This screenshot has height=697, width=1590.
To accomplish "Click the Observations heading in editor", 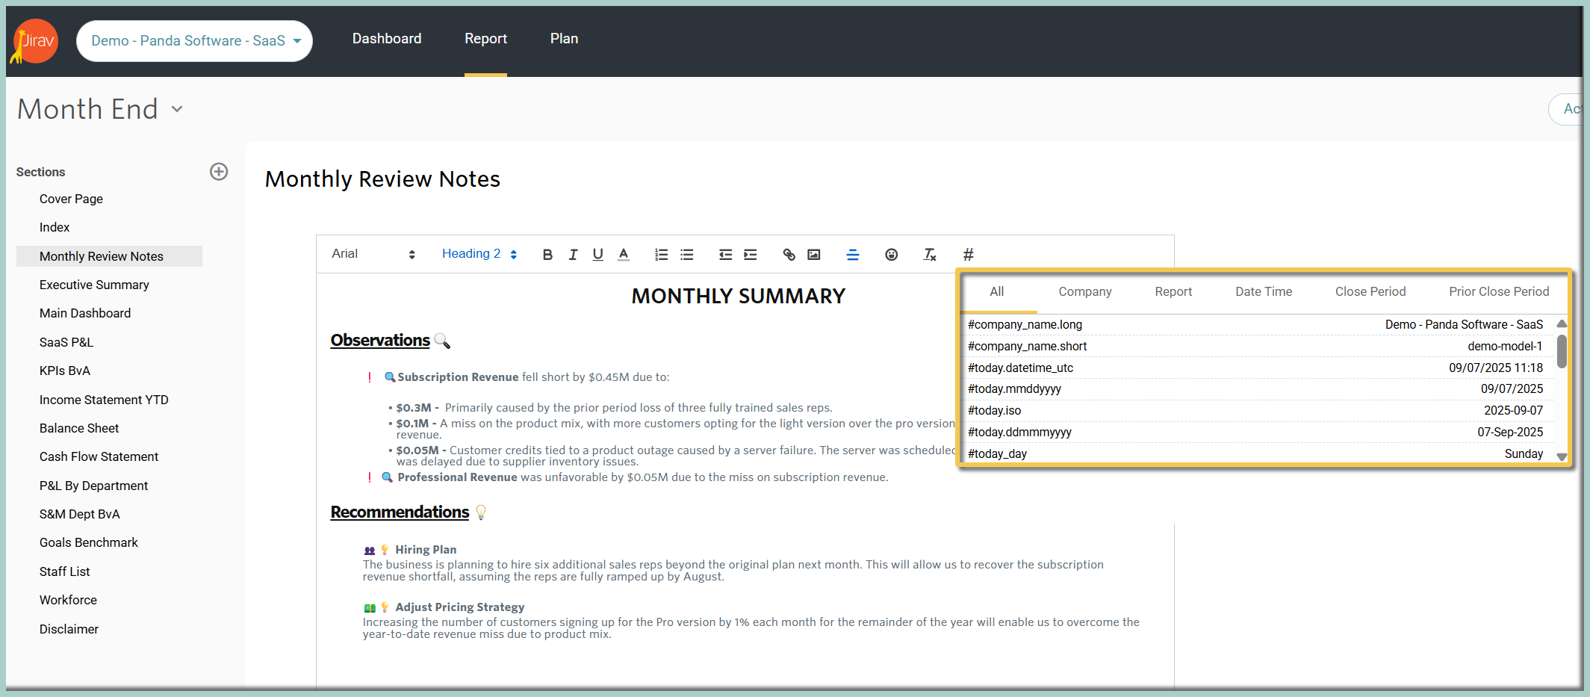I will point(380,341).
